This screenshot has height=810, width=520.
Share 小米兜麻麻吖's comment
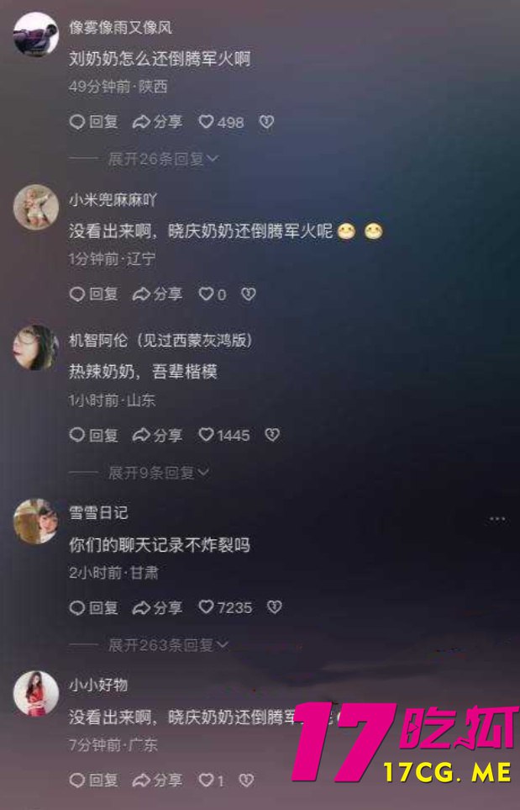click(x=157, y=294)
